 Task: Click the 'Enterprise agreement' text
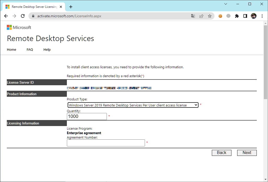click(84, 133)
